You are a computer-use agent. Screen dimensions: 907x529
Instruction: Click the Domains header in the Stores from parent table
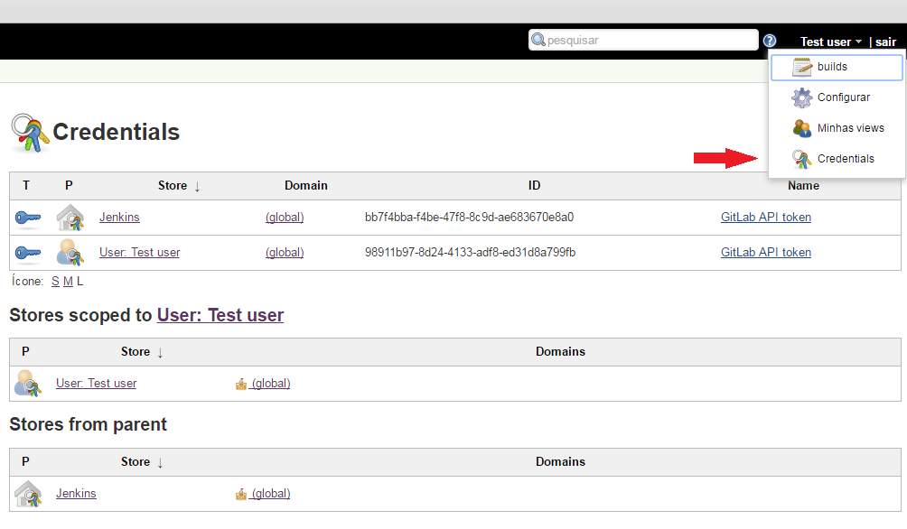[560, 461]
